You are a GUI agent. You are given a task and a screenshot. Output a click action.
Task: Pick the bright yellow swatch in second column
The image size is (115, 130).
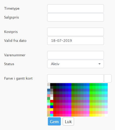point(52,110)
